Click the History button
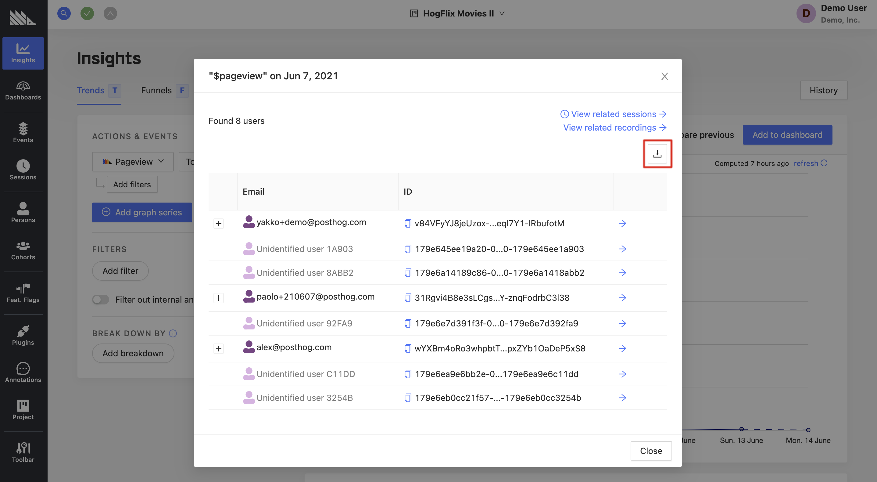The image size is (877, 482). (x=823, y=90)
